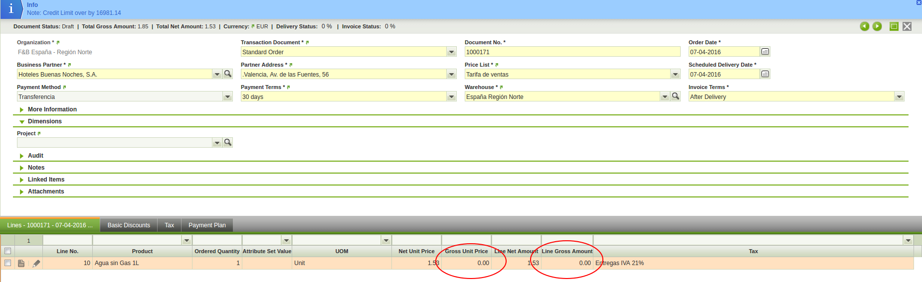922x282 pixels.
Task: Search Business Partner with magnifier icon
Action: coord(228,74)
